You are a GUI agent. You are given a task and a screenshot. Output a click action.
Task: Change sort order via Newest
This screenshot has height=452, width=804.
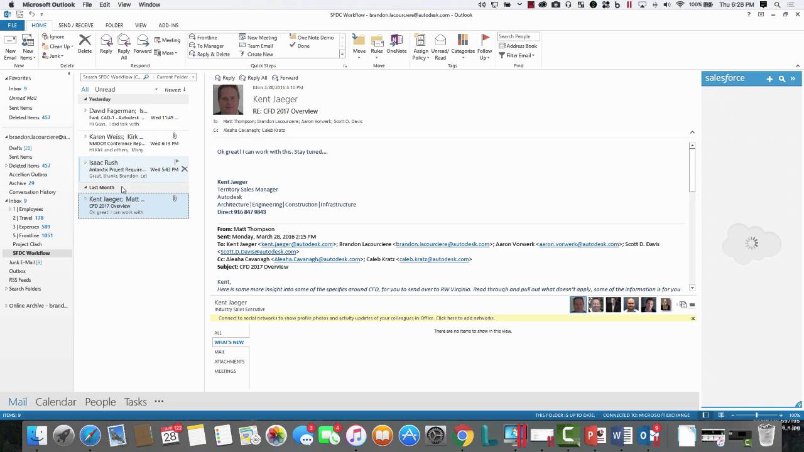[x=175, y=90]
